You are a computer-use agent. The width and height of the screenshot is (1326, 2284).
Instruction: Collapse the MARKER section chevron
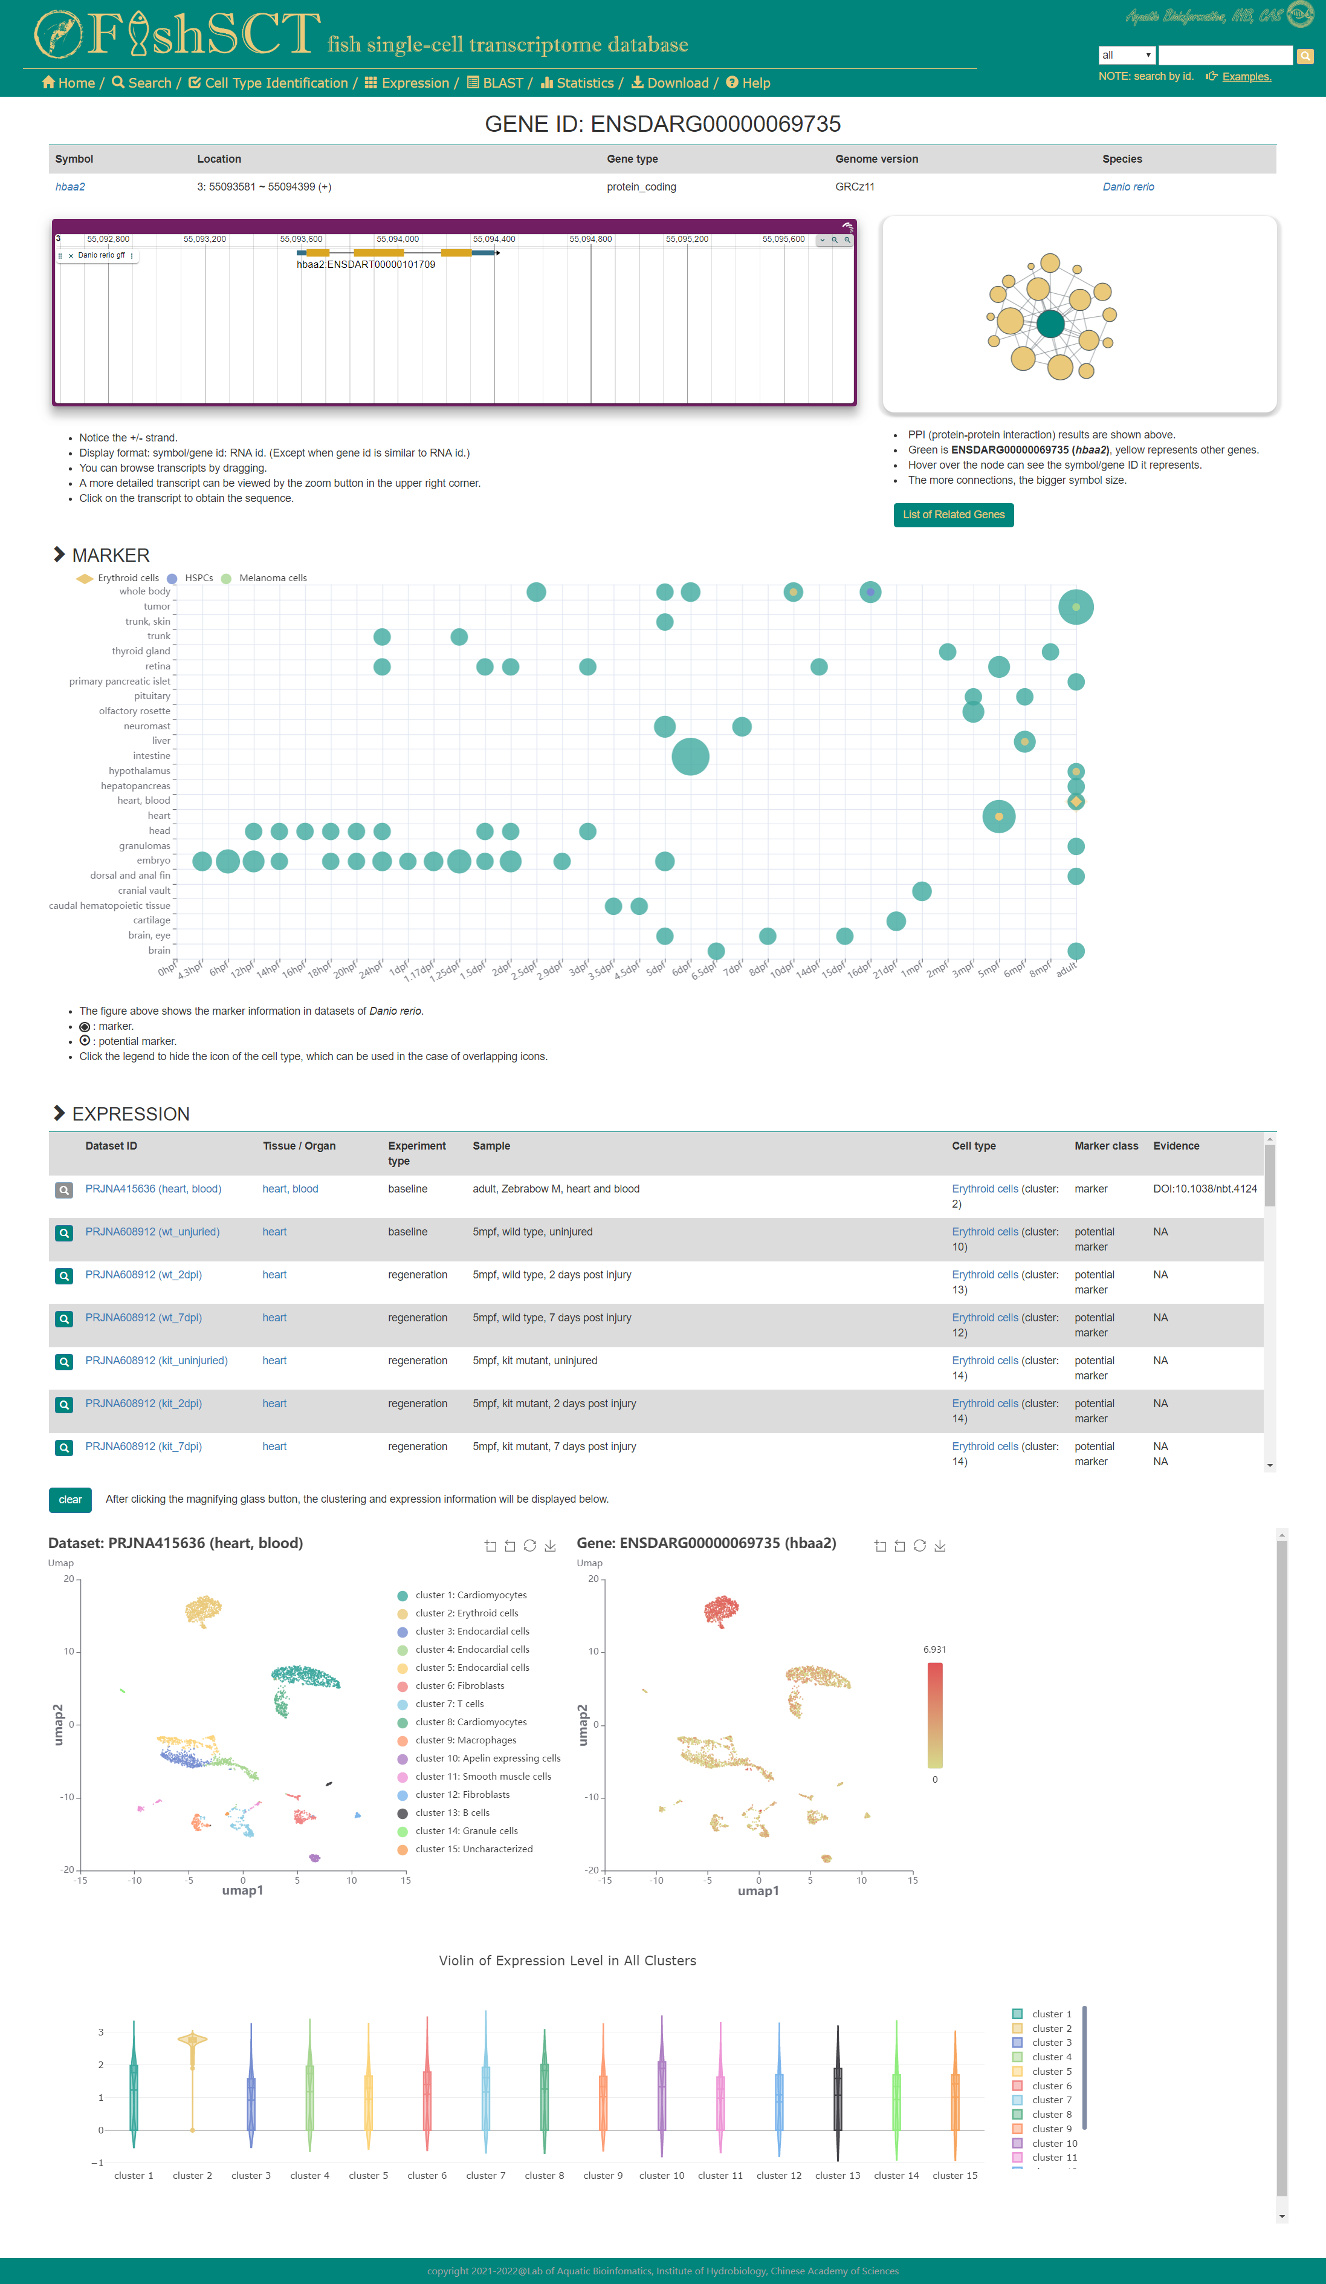60,555
